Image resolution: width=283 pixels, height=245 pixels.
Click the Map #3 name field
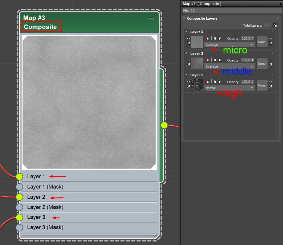click(x=232, y=10)
